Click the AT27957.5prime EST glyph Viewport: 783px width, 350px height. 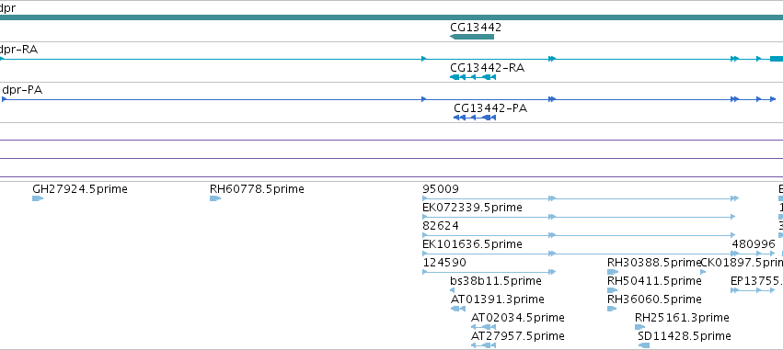[483, 345]
